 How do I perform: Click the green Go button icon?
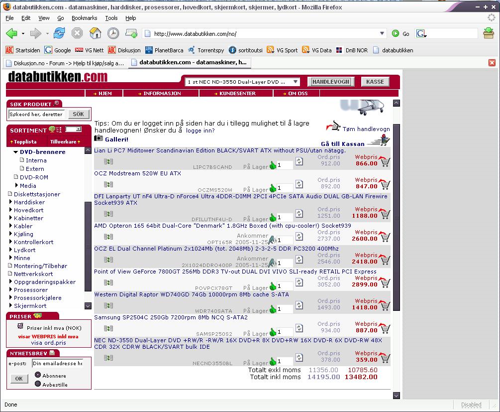coord(396,33)
